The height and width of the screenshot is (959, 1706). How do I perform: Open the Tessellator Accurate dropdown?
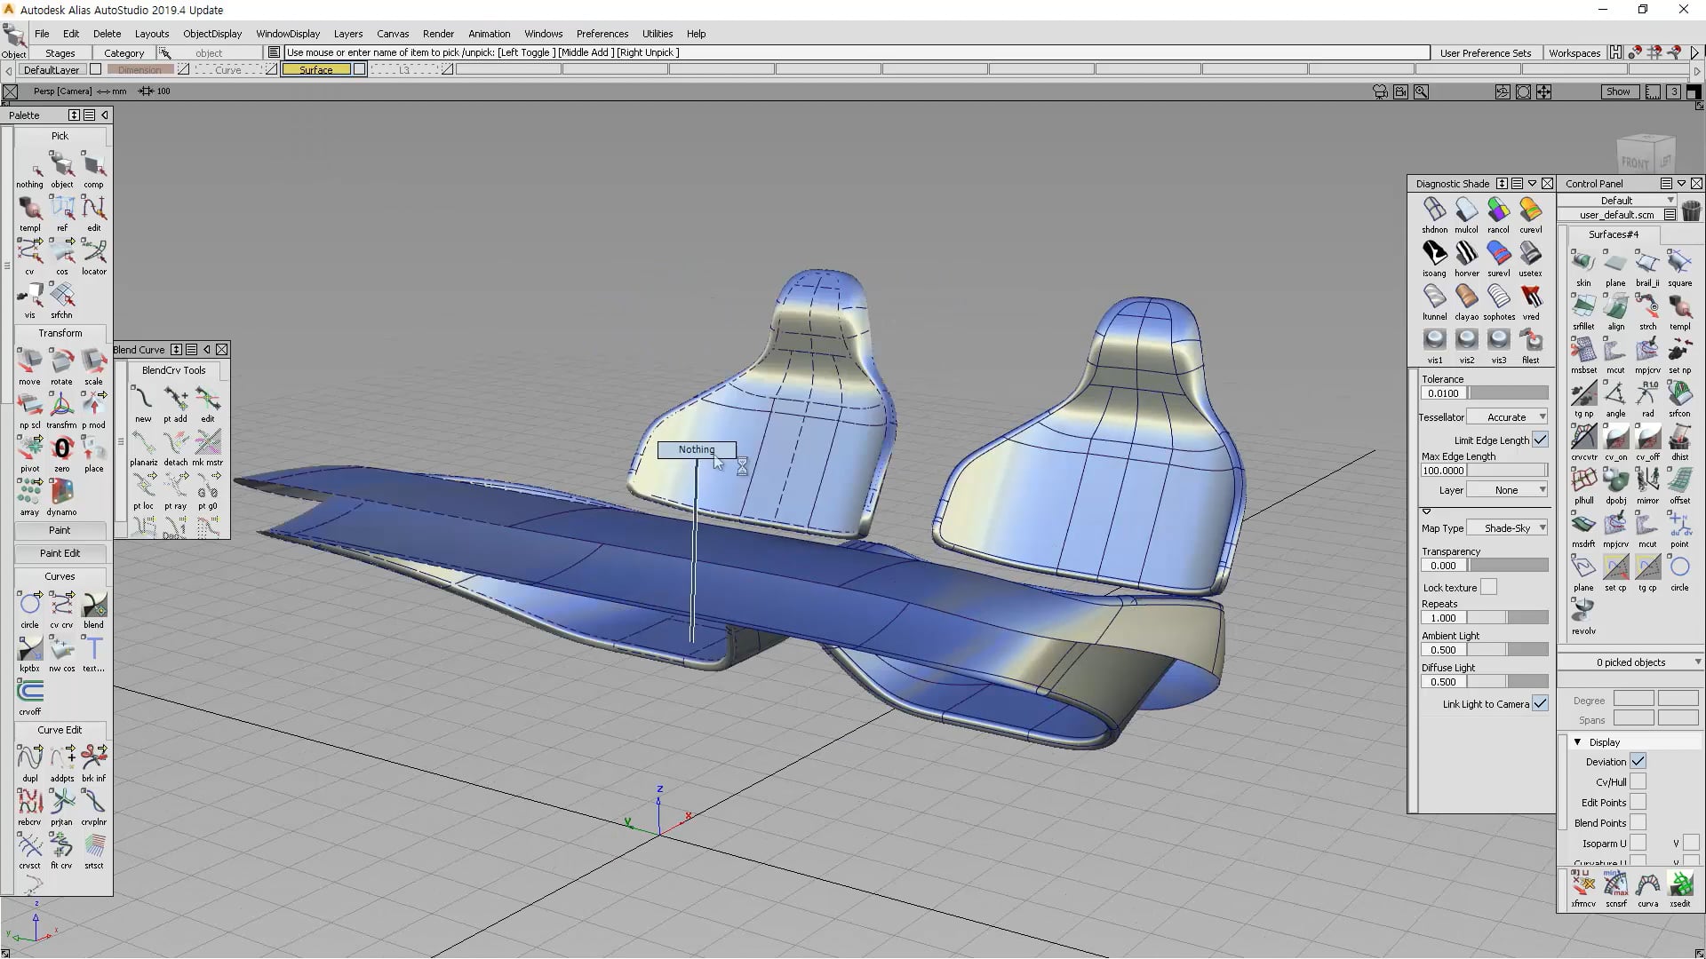(x=1507, y=416)
